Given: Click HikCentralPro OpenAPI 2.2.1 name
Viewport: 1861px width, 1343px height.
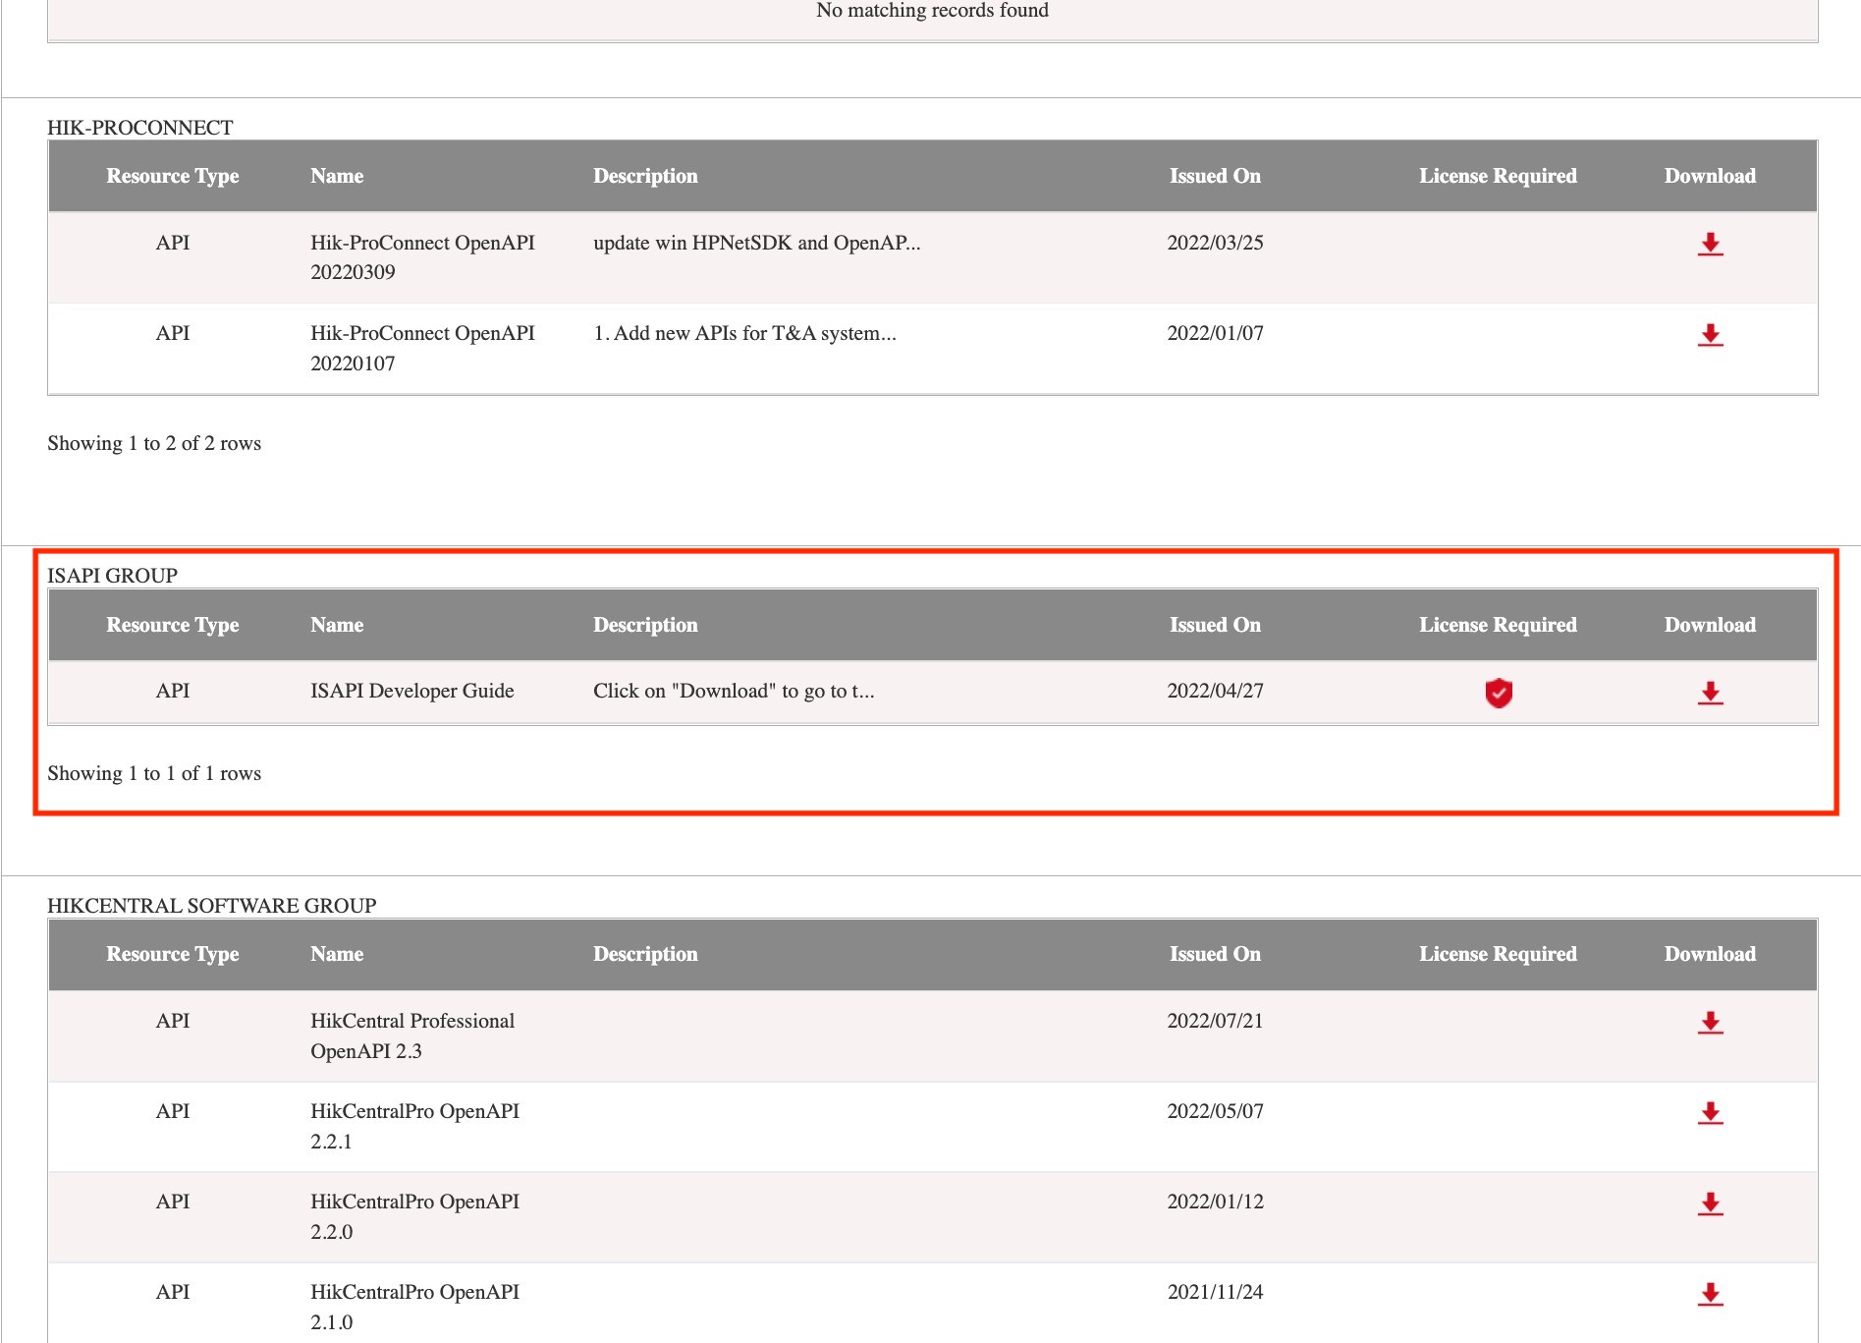Looking at the screenshot, I should click(x=414, y=1126).
